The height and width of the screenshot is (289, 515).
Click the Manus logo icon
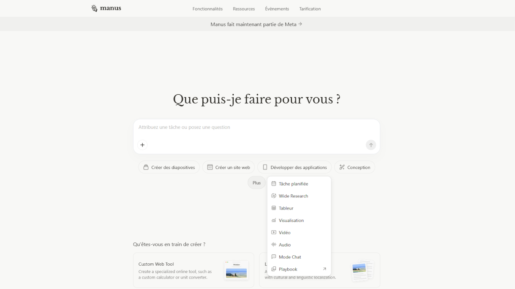[95, 8]
